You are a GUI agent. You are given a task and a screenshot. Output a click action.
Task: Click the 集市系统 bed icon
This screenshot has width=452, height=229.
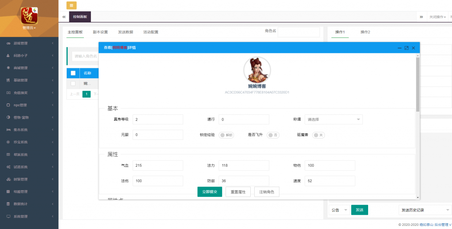pyautogui.click(x=8, y=130)
